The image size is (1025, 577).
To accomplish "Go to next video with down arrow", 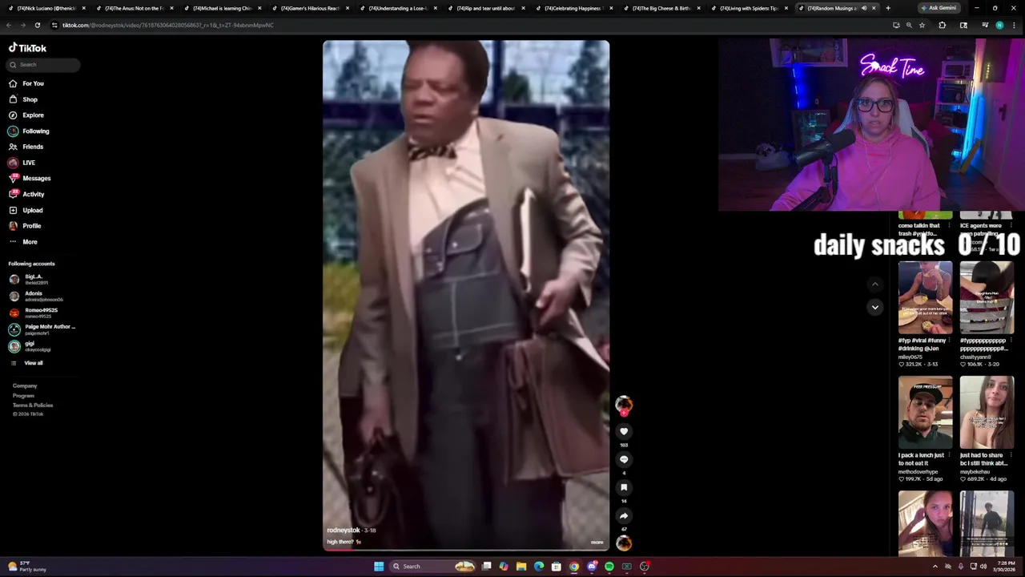I will coord(875,307).
